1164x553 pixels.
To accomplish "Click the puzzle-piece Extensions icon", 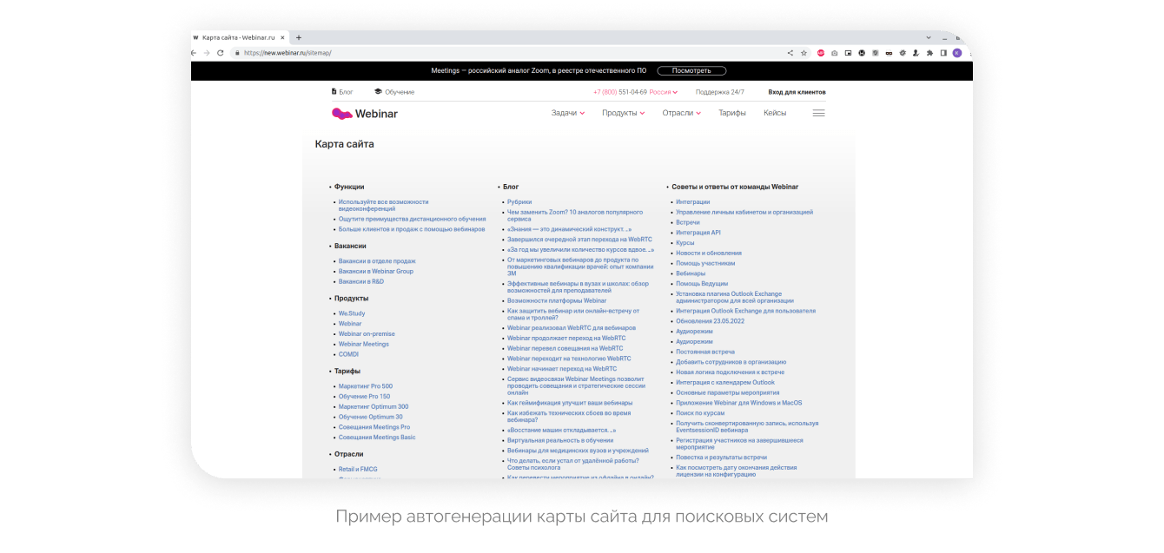I will 929,53.
